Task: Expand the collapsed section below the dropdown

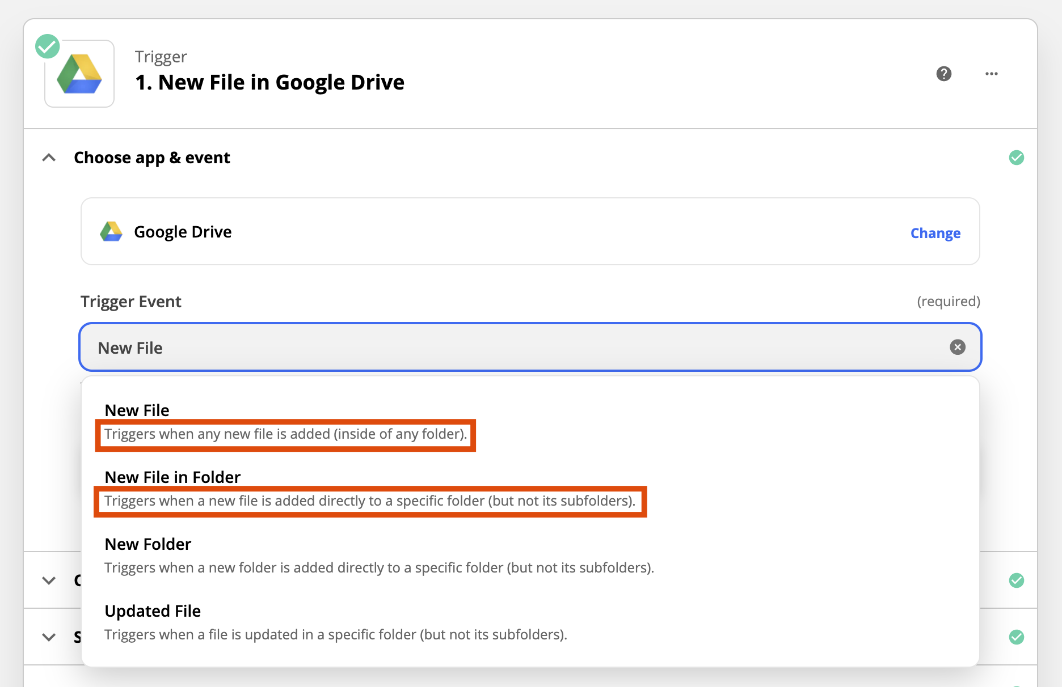Action: [x=49, y=580]
